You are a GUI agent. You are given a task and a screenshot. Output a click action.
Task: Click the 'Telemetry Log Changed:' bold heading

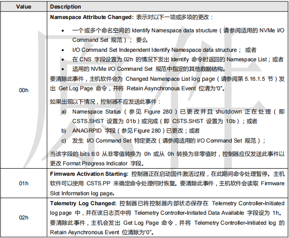pyautogui.click(x=83, y=203)
